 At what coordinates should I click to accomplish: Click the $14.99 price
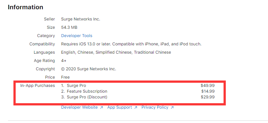click(x=208, y=91)
